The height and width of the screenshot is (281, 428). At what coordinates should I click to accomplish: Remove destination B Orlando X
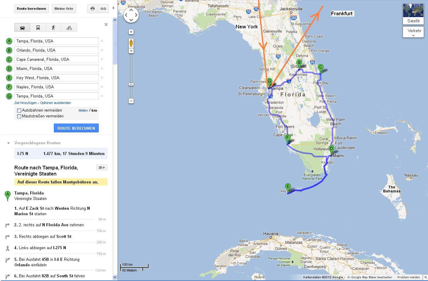click(102, 50)
